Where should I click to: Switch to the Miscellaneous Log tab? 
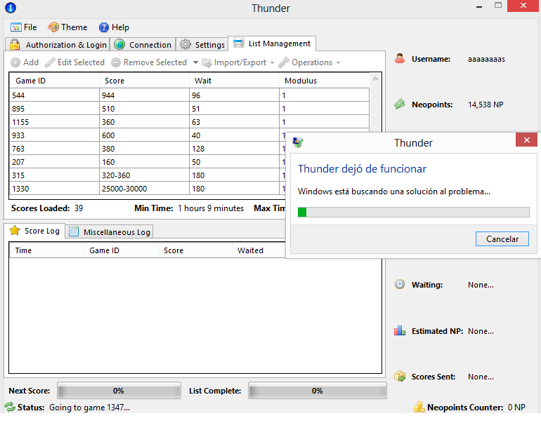(x=110, y=232)
